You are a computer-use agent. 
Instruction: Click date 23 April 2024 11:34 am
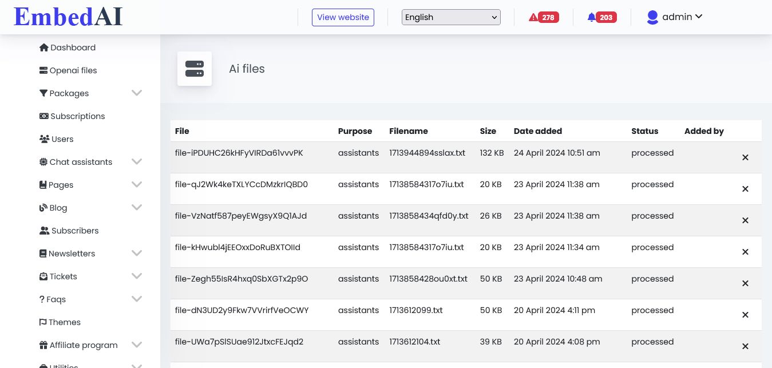[x=557, y=247]
